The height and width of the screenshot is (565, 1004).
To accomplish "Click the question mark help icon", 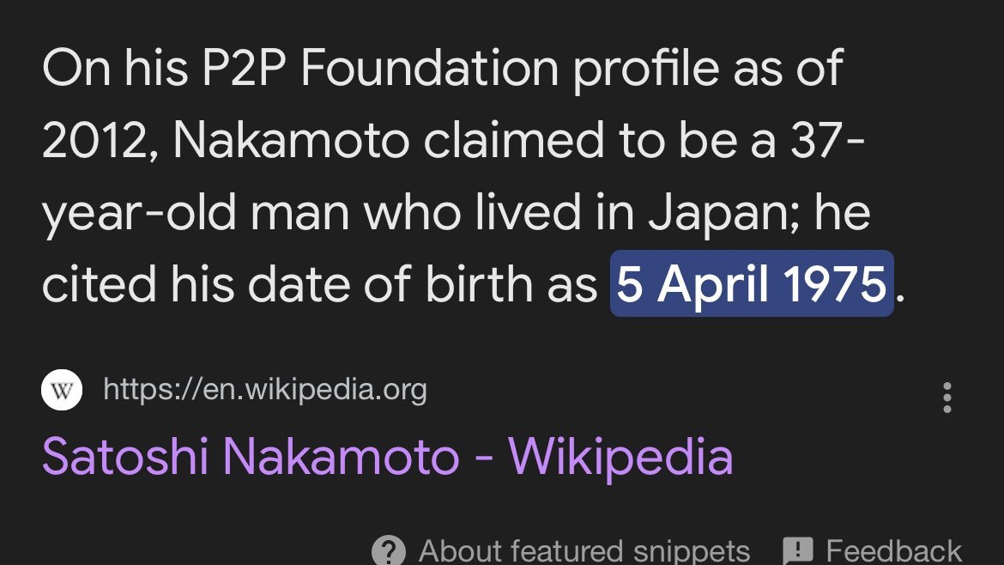I will (388, 550).
